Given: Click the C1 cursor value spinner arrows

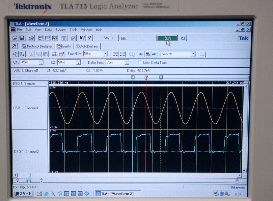Looking at the screenshot, I should pyautogui.click(x=41, y=62).
